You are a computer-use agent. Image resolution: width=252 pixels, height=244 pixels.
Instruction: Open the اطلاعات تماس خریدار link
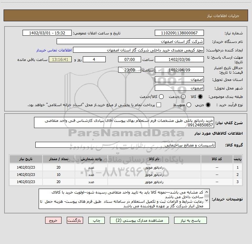pyautogui.click(x=54, y=50)
